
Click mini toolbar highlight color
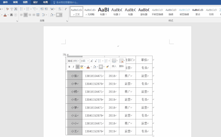82,67
